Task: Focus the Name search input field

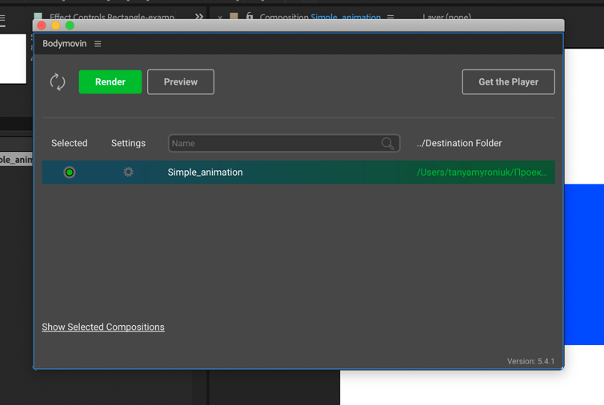Action: click(274, 144)
